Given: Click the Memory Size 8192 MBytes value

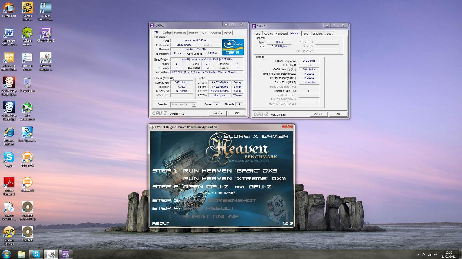Looking at the screenshot, I should click(279, 46).
